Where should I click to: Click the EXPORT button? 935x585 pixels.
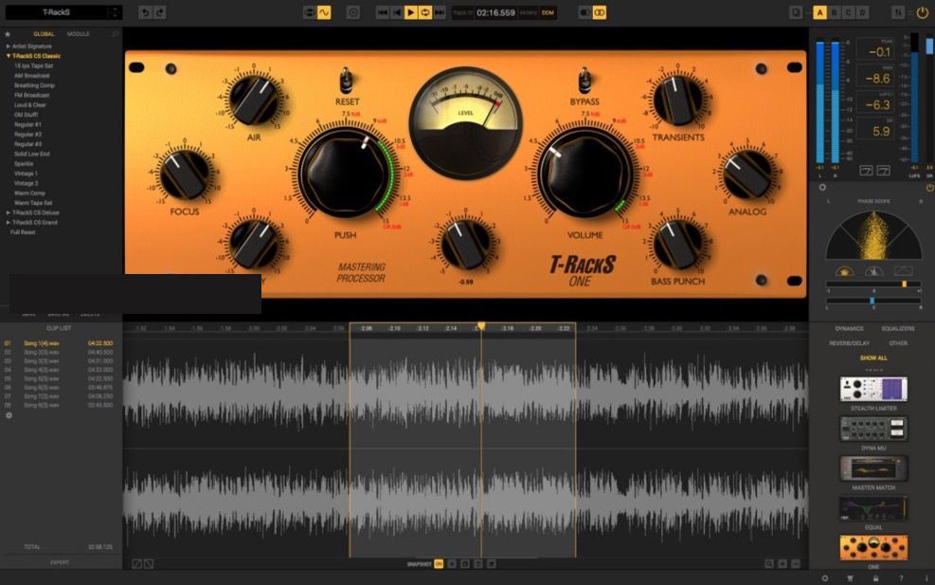[60, 562]
